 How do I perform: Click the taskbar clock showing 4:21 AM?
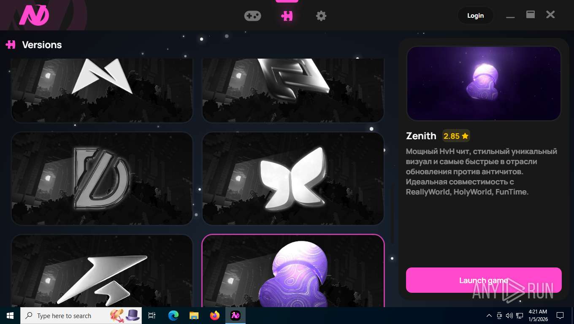tap(538, 316)
